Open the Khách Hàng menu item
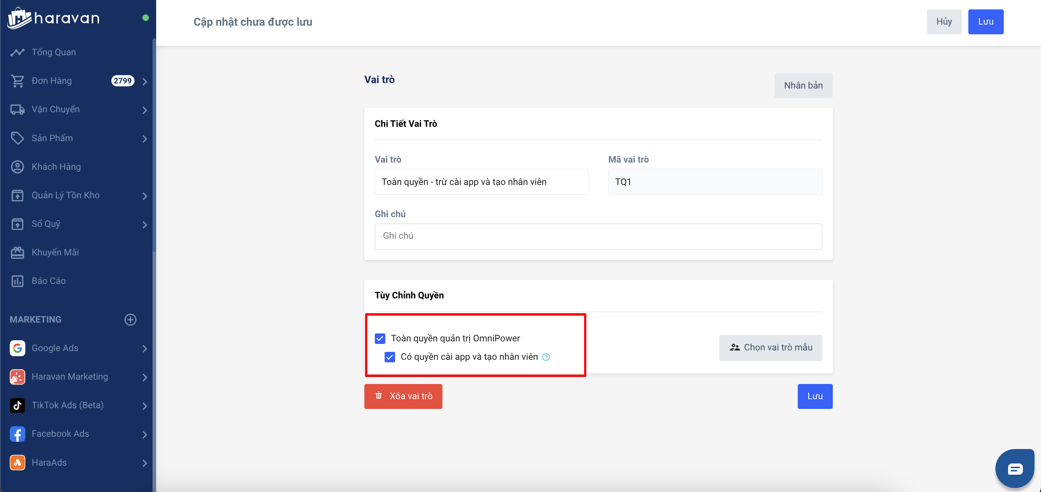The height and width of the screenshot is (492, 1041). (76, 167)
